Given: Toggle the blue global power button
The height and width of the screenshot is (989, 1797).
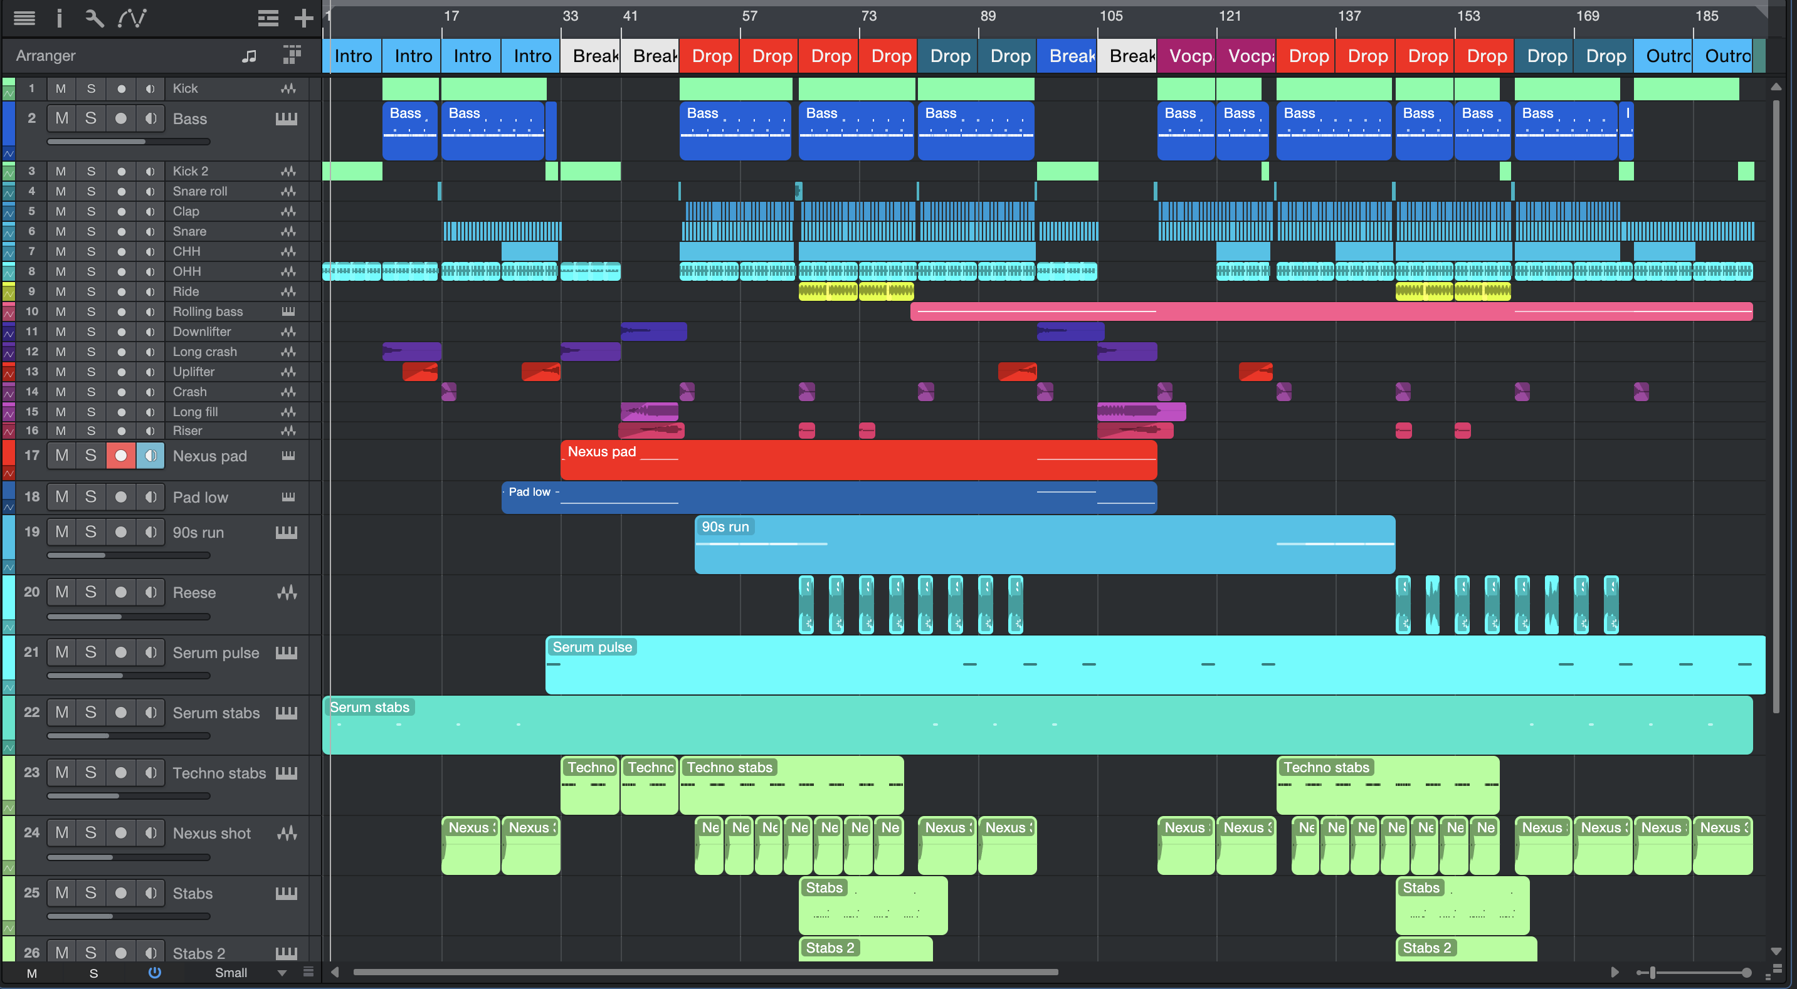Looking at the screenshot, I should pos(155,972).
